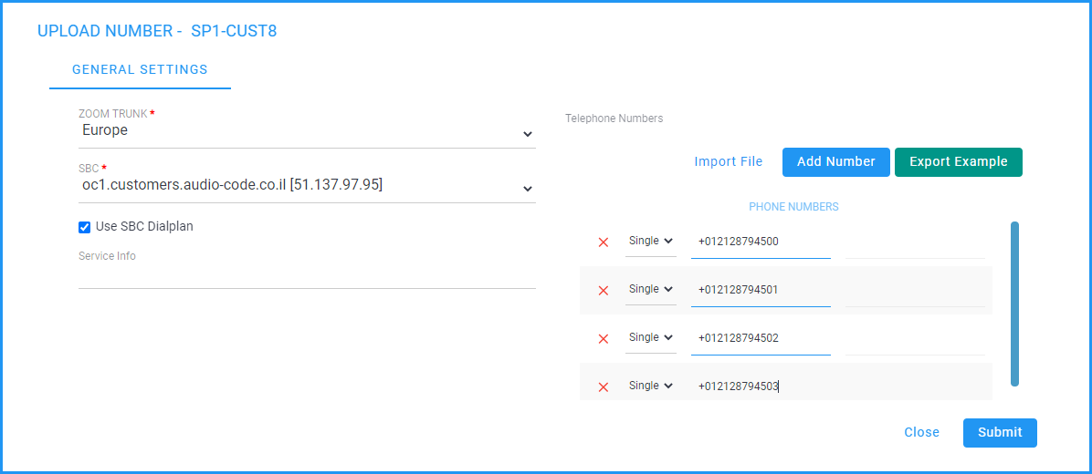
Task: Open the Zoom Trunk dropdown
Action: (x=307, y=130)
